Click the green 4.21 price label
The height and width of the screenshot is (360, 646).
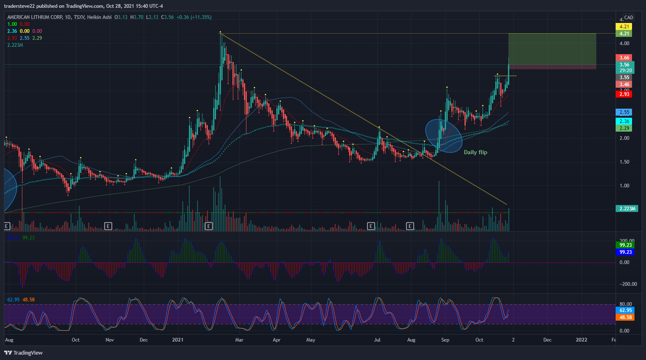point(624,34)
